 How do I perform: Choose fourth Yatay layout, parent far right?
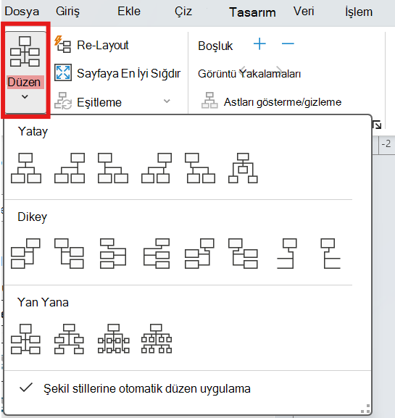157,168
